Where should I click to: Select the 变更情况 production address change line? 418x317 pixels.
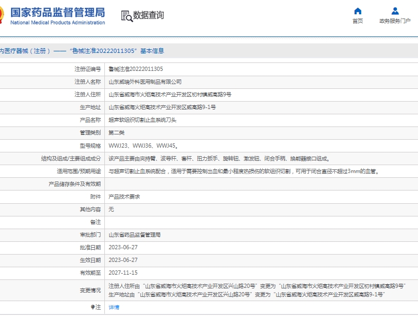(x=246, y=295)
